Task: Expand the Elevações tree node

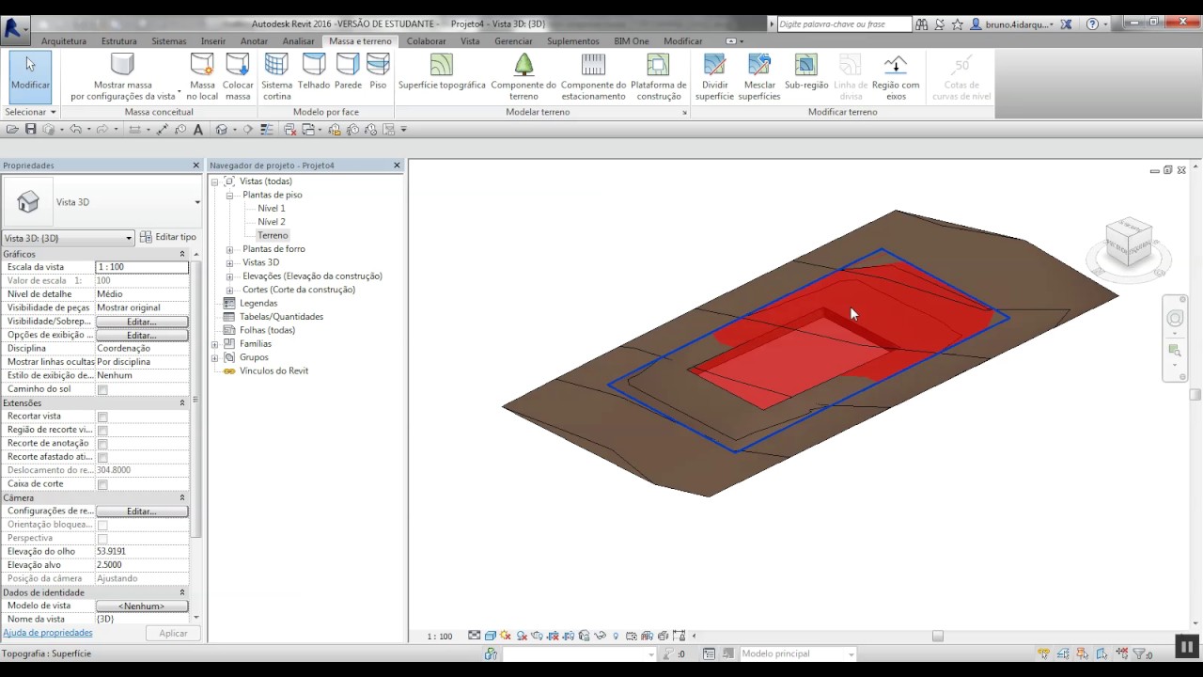Action: (x=229, y=276)
